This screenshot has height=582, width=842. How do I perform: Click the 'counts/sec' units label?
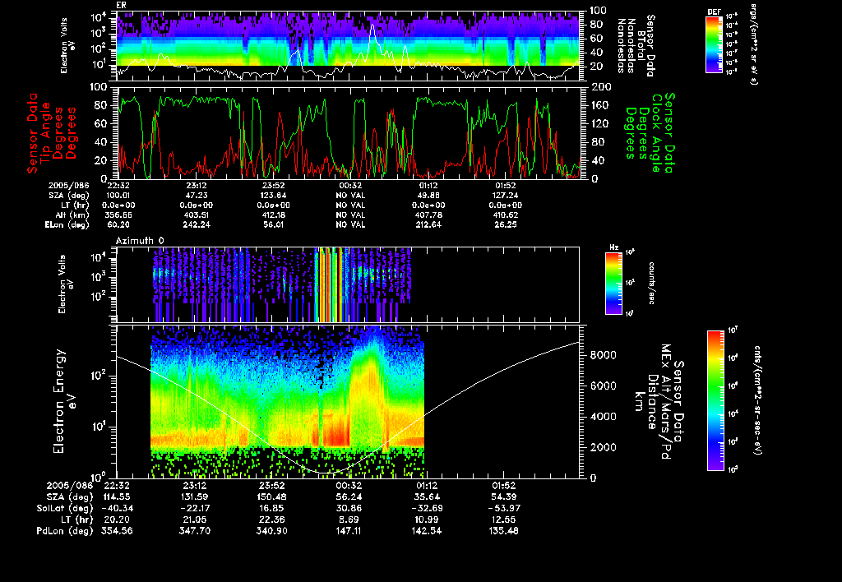(x=651, y=284)
